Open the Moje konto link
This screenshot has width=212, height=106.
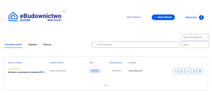point(191,17)
